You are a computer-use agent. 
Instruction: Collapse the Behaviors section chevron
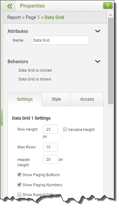point(97,61)
